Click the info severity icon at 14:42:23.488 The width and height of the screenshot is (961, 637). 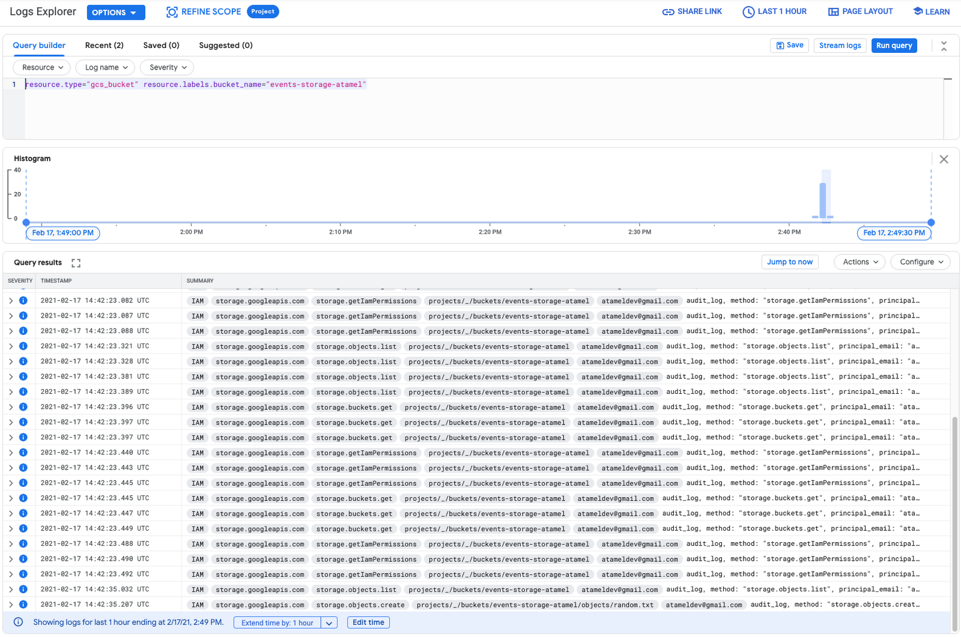(x=23, y=544)
